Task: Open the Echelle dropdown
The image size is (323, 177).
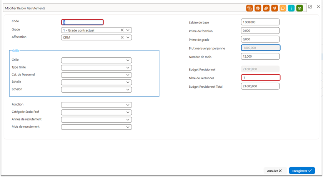Action: (97, 82)
